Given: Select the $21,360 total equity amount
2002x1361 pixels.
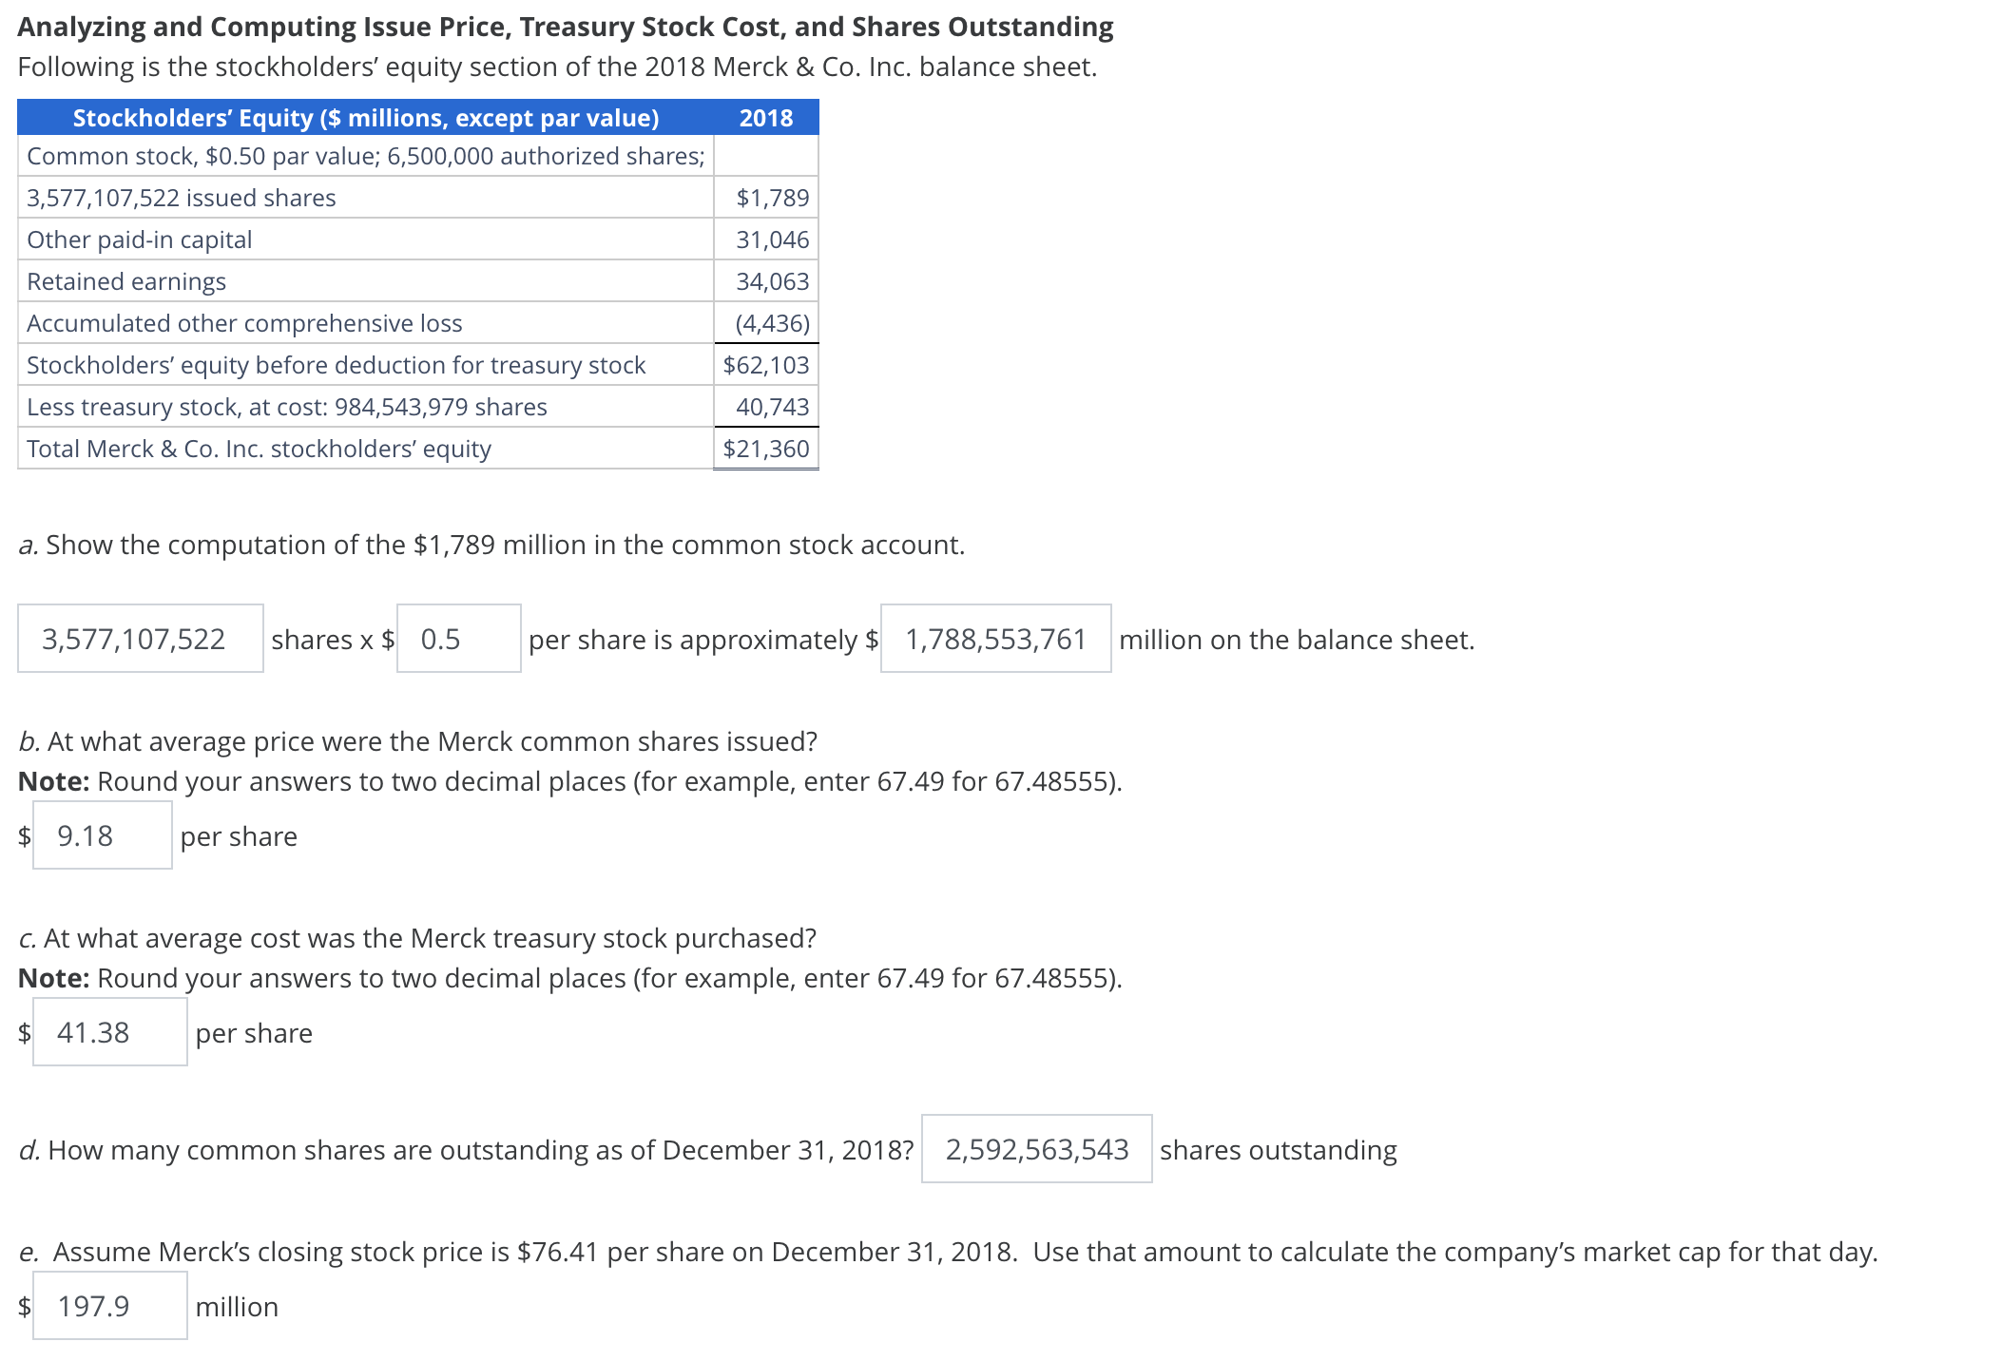Looking at the screenshot, I should click(x=765, y=448).
